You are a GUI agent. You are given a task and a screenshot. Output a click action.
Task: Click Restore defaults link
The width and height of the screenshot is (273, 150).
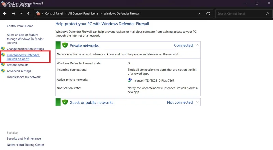(x=17, y=65)
